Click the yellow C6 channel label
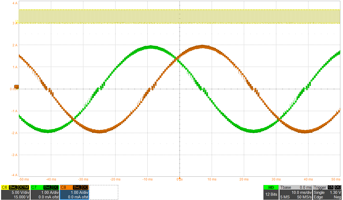 4,187
